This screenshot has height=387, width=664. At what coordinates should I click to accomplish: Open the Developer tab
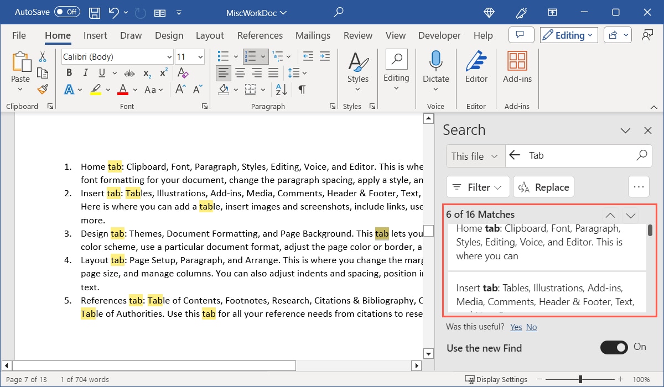point(439,35)
